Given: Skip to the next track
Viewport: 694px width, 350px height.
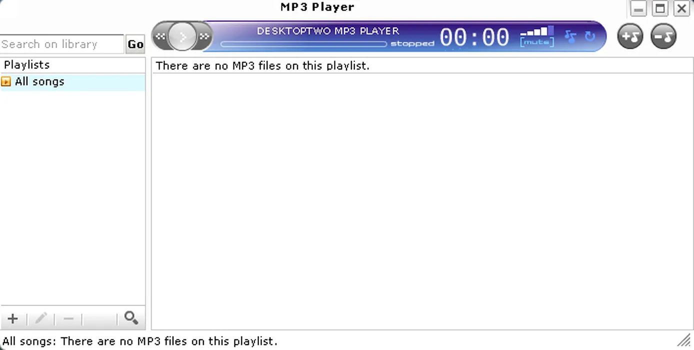Looking at the screenshot, I should coord(204,36).
